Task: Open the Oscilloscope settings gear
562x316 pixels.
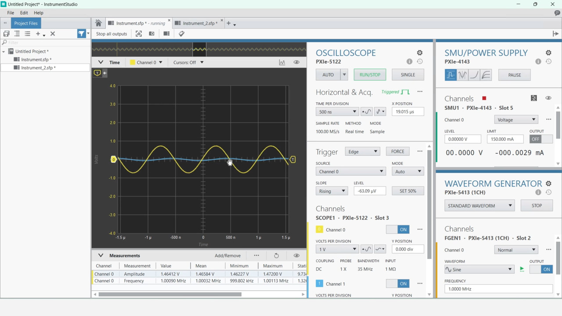Action: click(419, 53)
